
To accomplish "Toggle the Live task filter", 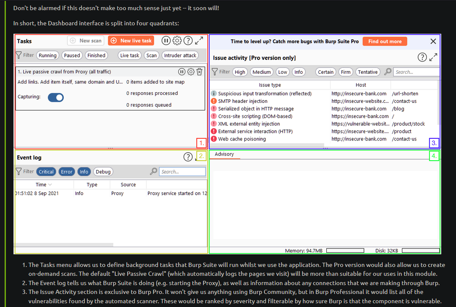I will pyautogui.click(x=130, y=56).
